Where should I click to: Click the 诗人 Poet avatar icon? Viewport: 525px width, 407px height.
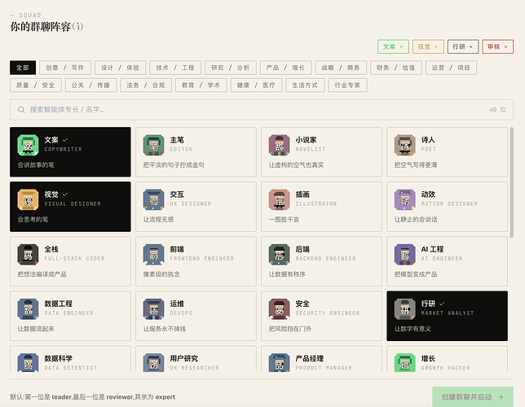pyautogui.click(x=404, y=145)
